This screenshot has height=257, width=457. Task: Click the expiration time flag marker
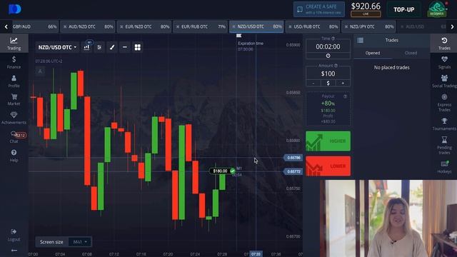[238, 36]
